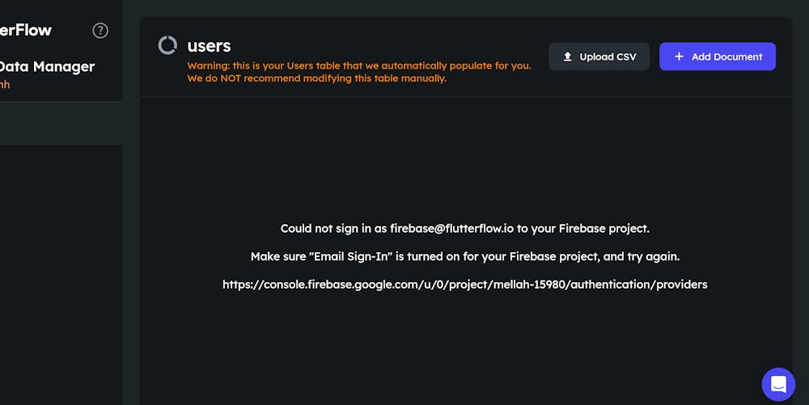Click the 'Email Sign-In' instruction message
The width and height of the screenshot is (809, 405).
click(x=464, y=256)
